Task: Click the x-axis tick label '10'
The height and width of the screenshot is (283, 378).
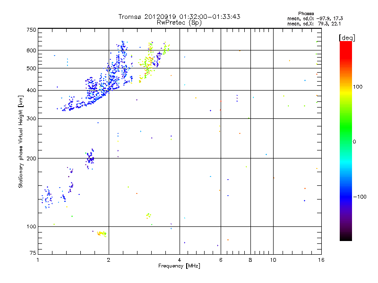Action: click(x=273, y=260)
